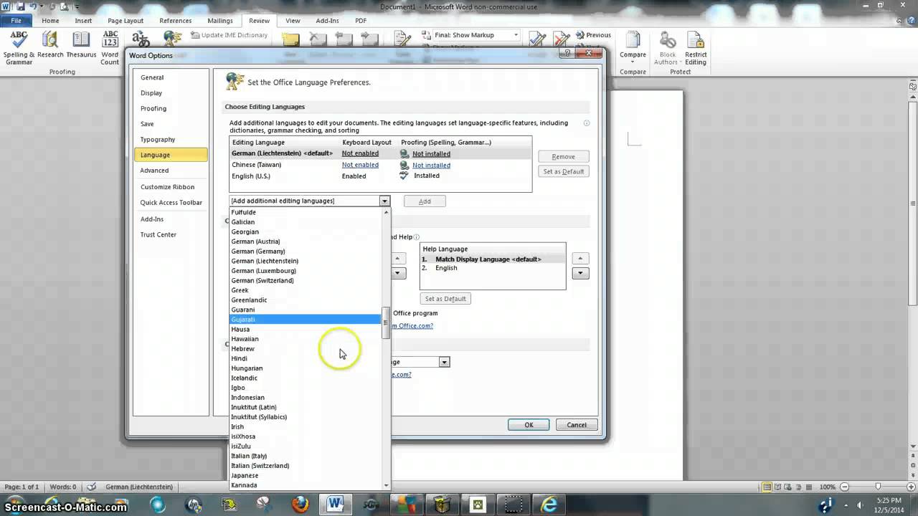
Task: Click the Reject change icon
Action: coord(562,39)
